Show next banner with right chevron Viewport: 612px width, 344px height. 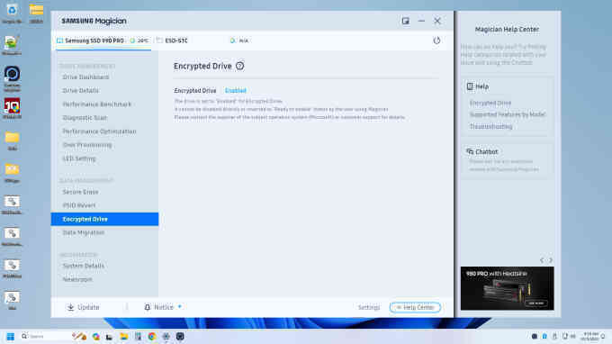pos(550,260)
